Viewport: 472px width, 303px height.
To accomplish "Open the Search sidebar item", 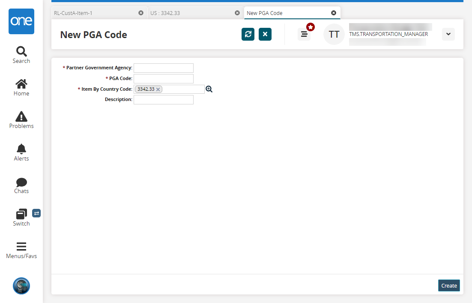I will (21, 55).
